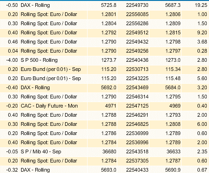Click the 9.20 profit value
This screenshot has width=209, height=173.
pyautogui.click(x=202, y=32)
